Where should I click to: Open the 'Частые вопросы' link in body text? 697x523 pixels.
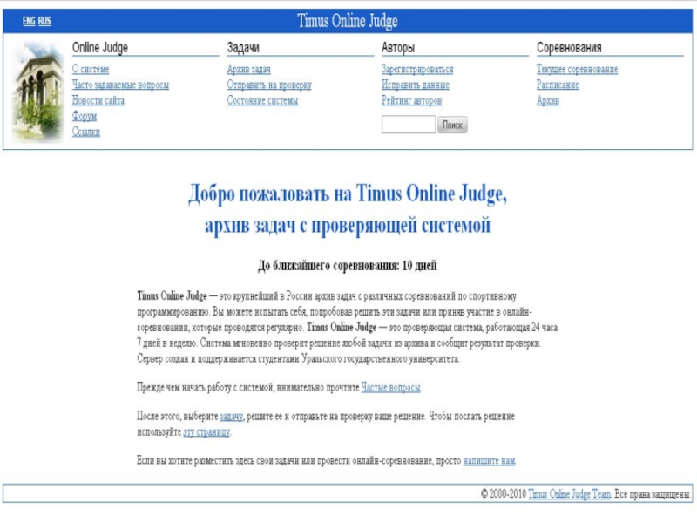coord(390,388)
